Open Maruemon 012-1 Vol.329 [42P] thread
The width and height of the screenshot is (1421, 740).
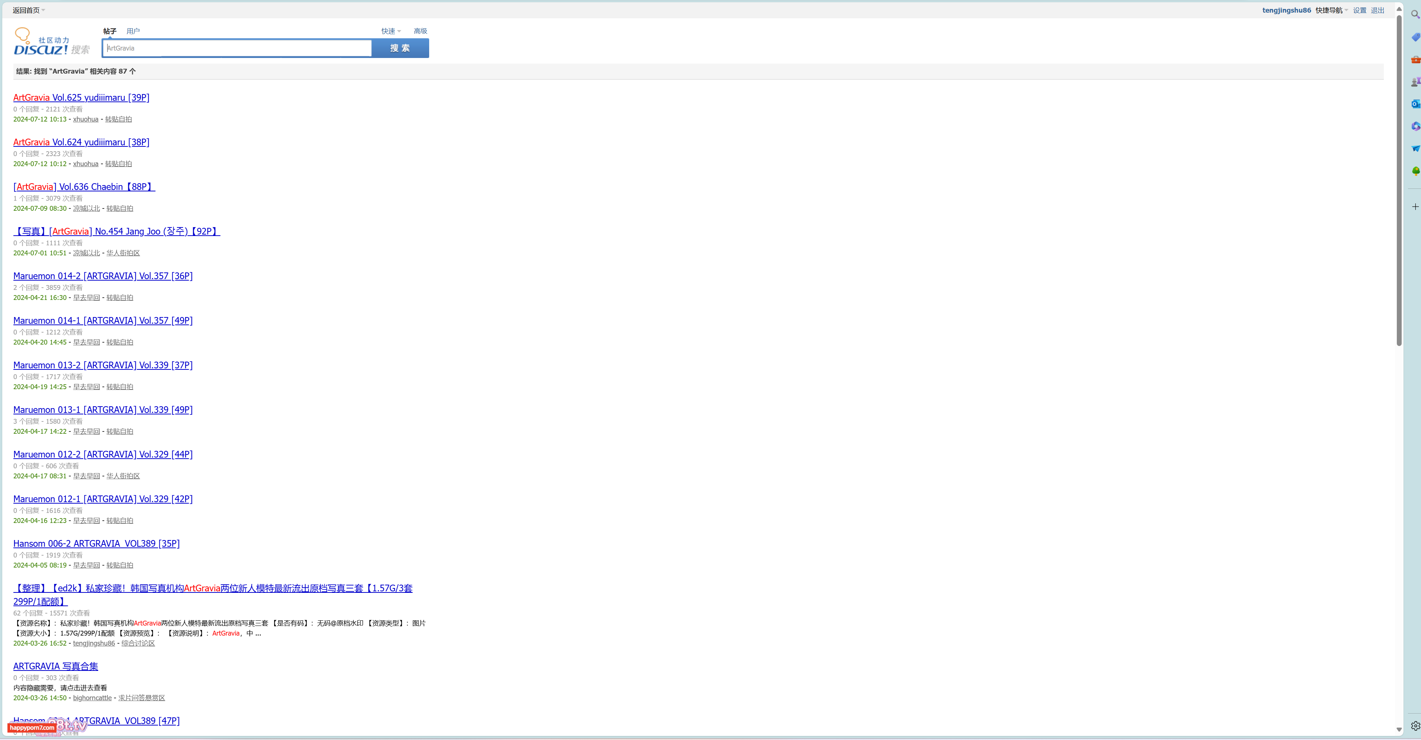pos(103,500)
